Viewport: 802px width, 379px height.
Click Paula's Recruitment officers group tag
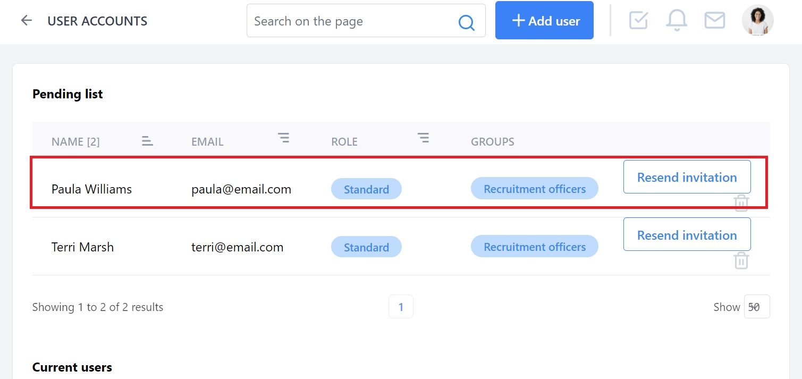535,189
